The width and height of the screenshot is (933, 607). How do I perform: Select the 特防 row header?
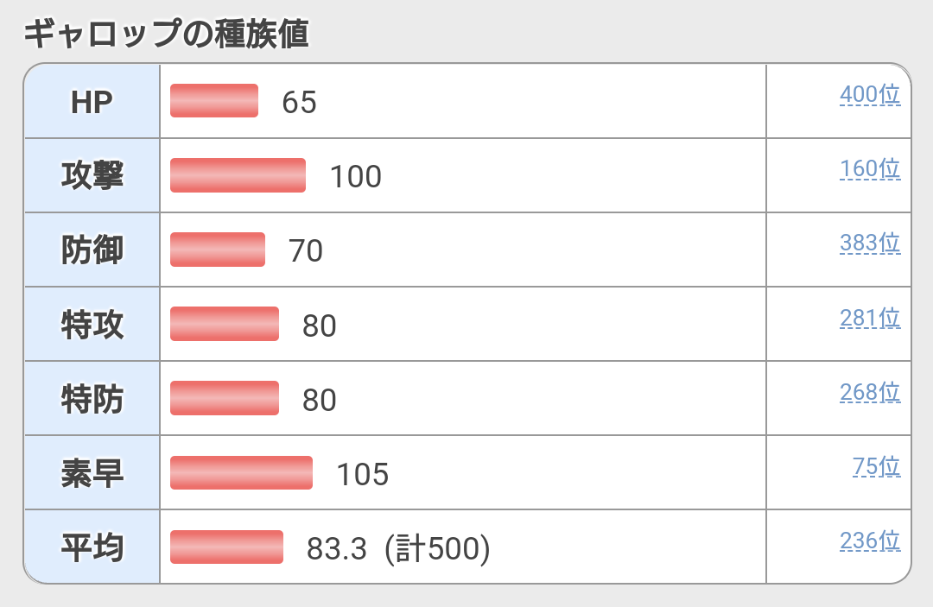pos(92,398)
